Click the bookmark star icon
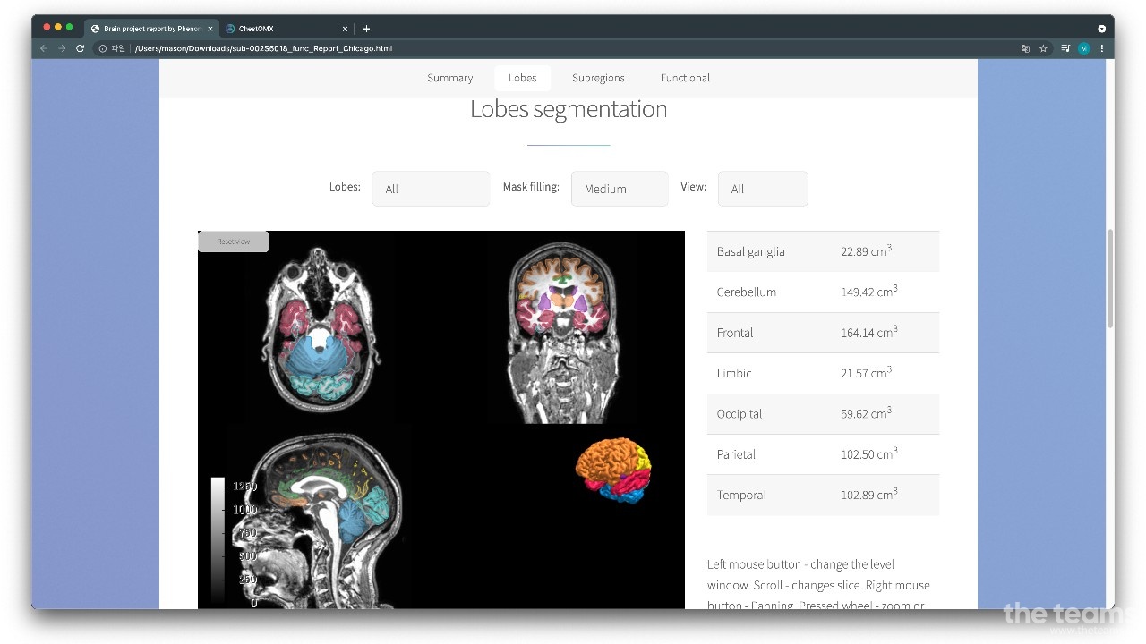This screenshot has width=1146, height=644. pyautogui.click(x=1043, y=48)
